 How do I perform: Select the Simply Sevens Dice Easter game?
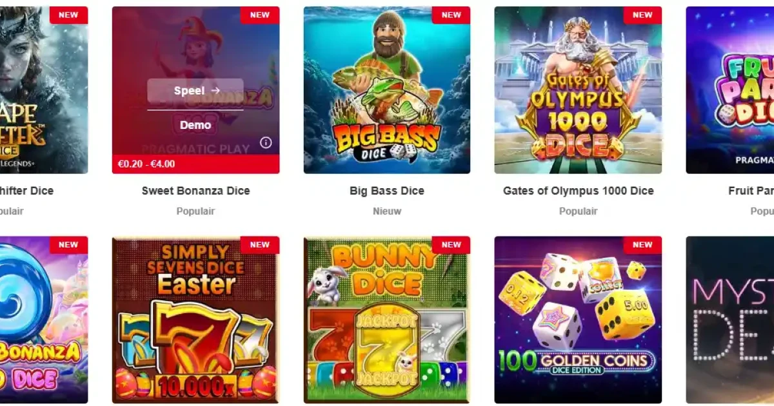coord(195,320)
